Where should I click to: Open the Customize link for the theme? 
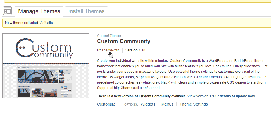click(106, 104)
